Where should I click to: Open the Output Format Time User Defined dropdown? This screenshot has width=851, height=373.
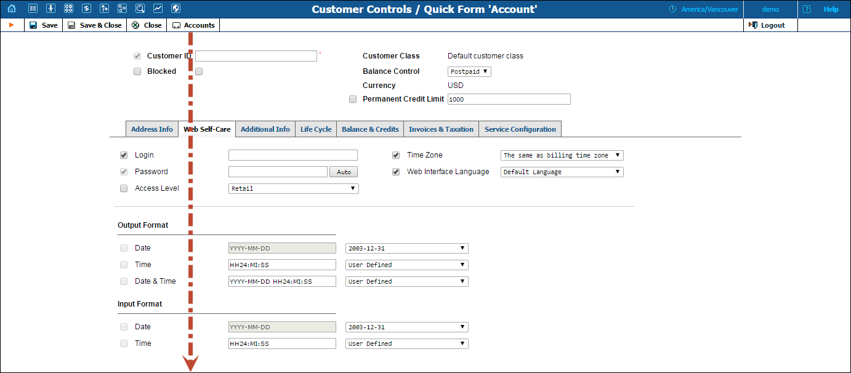407,265
